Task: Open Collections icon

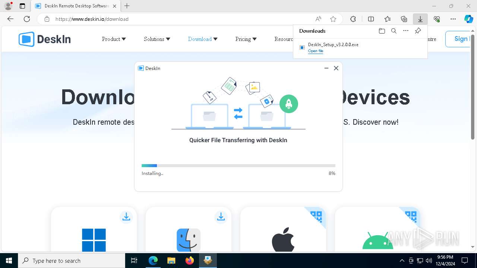Action: [404, 19]
